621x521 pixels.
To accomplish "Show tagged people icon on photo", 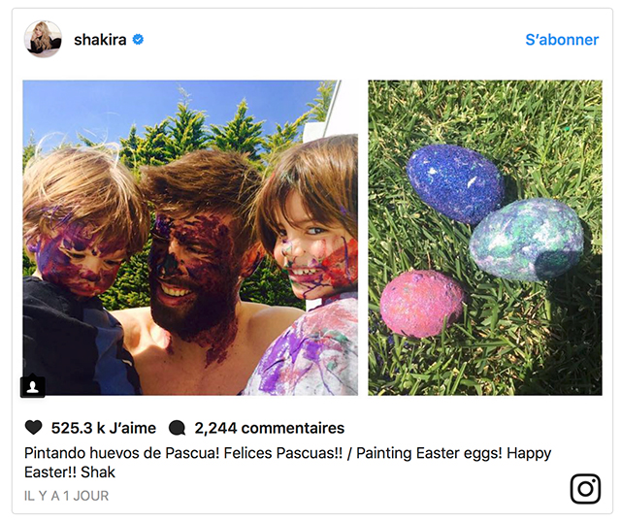I will coord(32,386).
